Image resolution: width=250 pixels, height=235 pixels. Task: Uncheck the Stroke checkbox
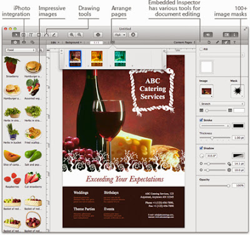(201, 120)
